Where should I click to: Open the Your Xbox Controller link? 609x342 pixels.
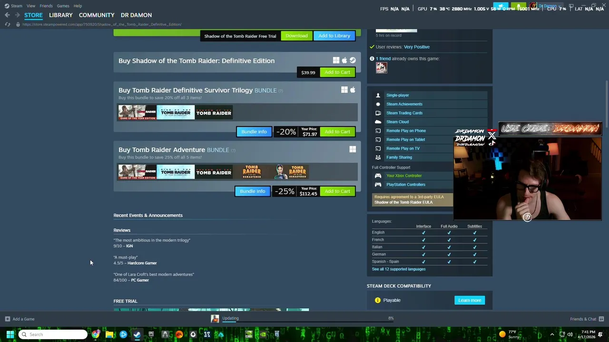pyautogui.click(x=404, y=176)
